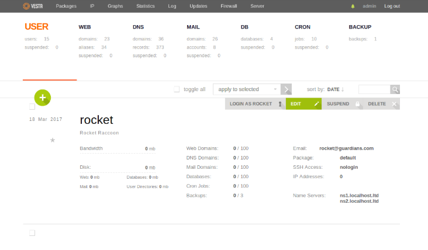Open Updates in the top menu
This screenshot has height=250, width=428.
(198, 6)
